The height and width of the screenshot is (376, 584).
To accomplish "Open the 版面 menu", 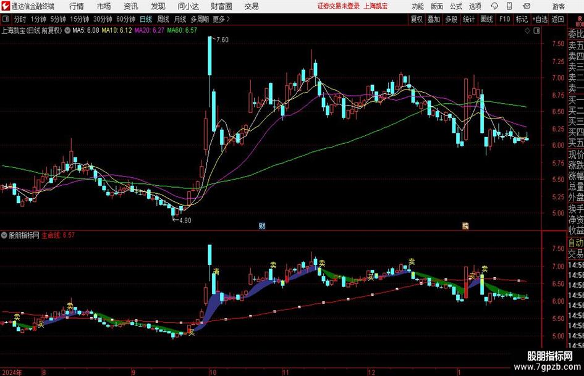I will coord(437,6).
